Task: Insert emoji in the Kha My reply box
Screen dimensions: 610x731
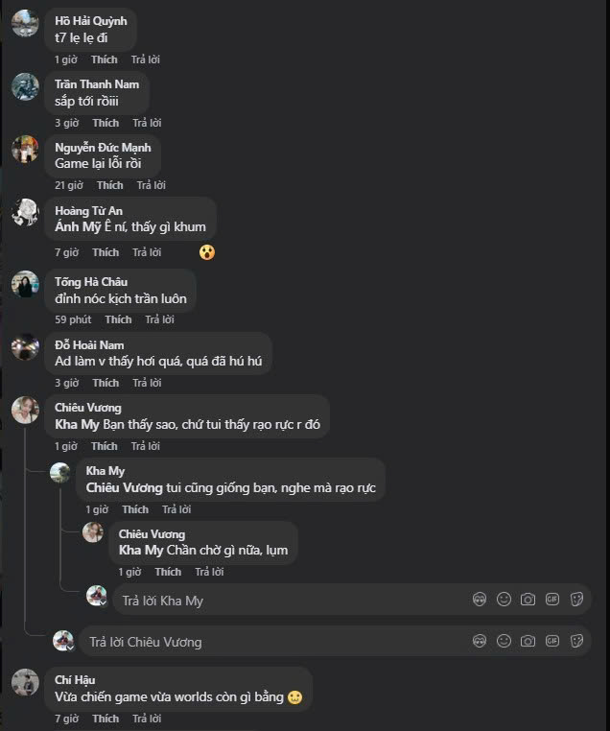Action: (504, 600)
